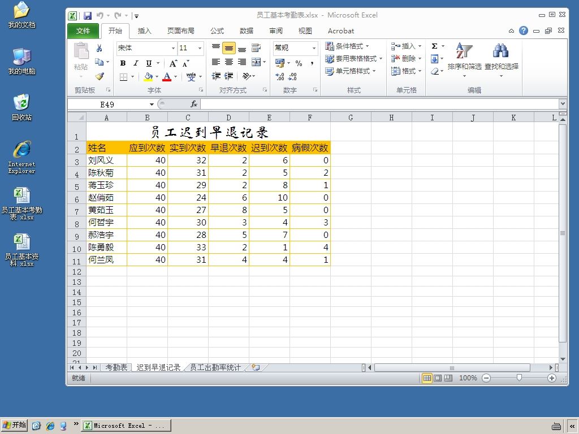
Task: Increase decimal places
Action: pyautogui.click(x=280, y=76)
